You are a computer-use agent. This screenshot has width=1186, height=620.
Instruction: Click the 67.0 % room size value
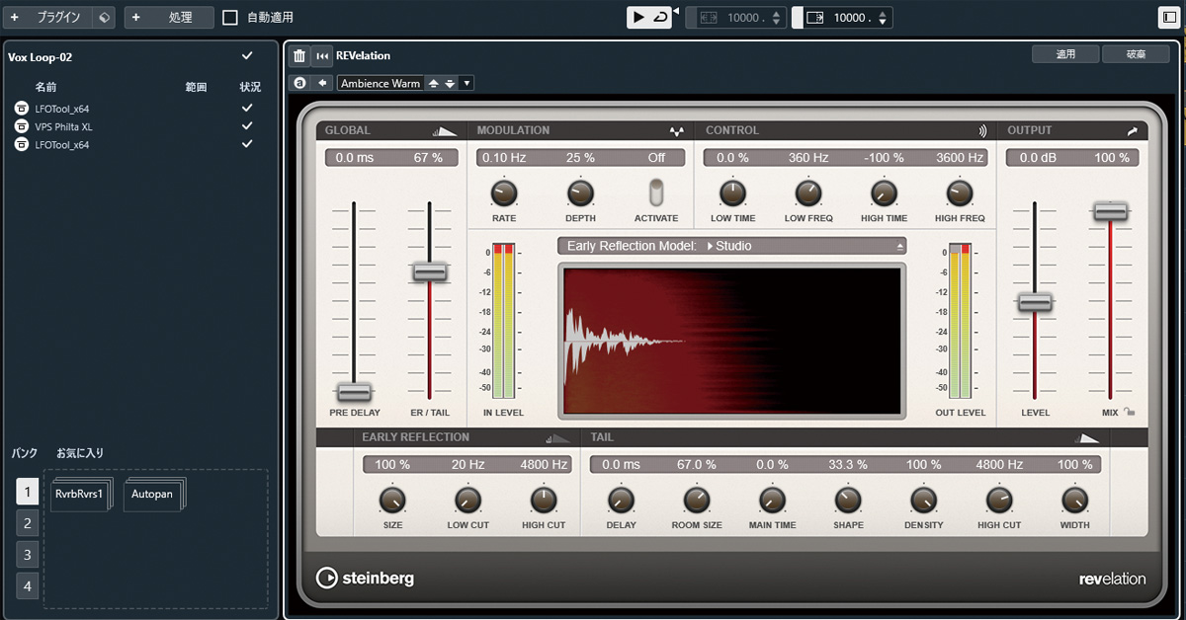697,464
